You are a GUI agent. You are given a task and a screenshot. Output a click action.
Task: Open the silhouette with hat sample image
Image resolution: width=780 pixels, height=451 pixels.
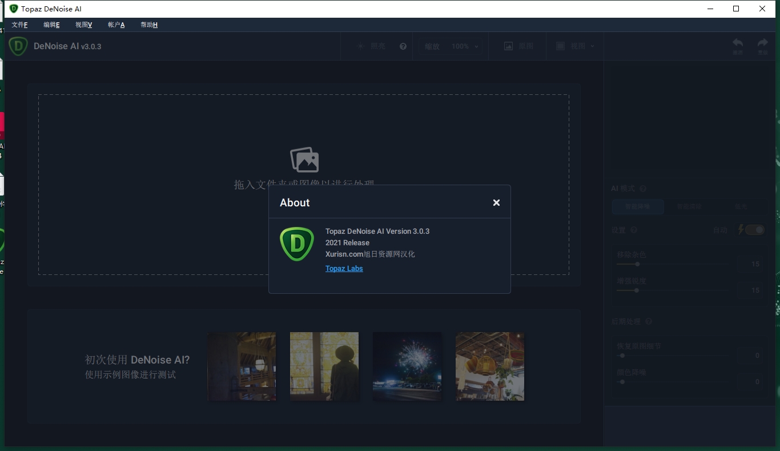(x=324, y=366)
